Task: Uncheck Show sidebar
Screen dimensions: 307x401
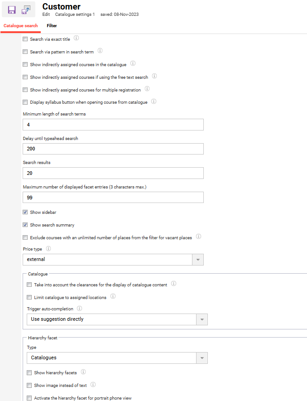Action: point(25,212)
